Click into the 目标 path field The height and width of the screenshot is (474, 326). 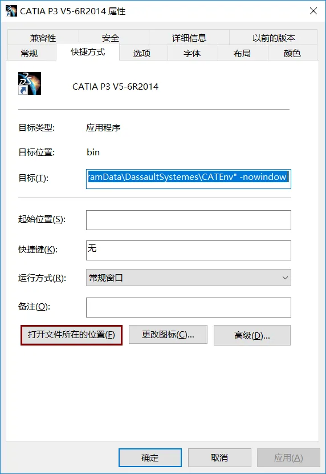click(189, 179)
